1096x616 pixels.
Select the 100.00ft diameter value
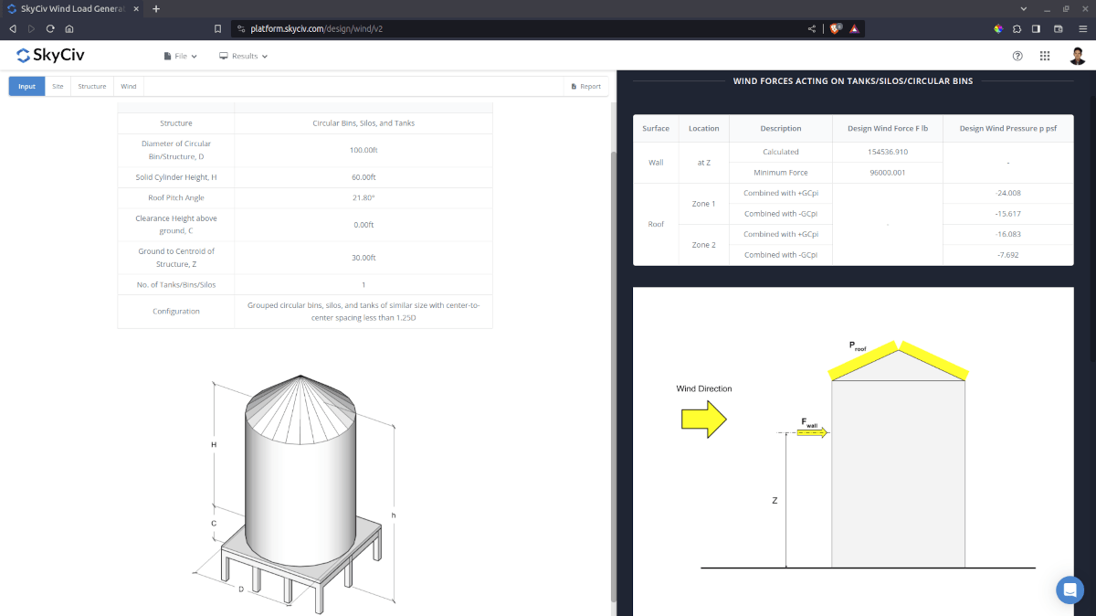pos(364,150)
